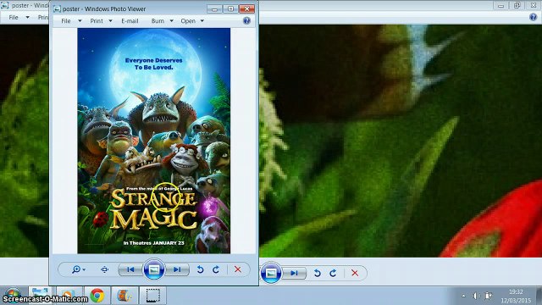Close the front poster window

coord(246,9)
